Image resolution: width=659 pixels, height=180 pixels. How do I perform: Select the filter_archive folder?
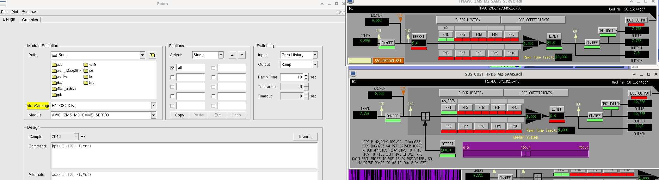[x=64, y=89]
